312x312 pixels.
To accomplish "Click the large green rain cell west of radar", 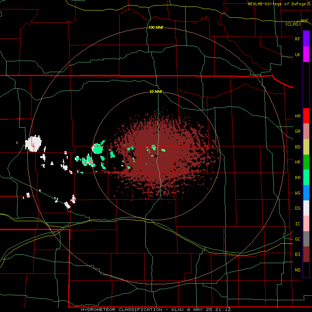I will point(98,149).
